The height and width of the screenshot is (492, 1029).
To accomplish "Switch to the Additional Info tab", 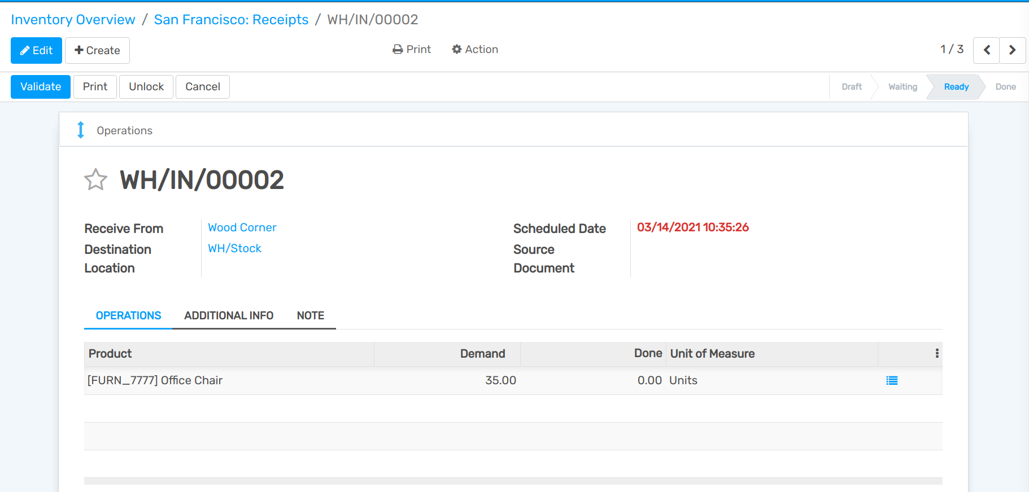I will point(229,315).
